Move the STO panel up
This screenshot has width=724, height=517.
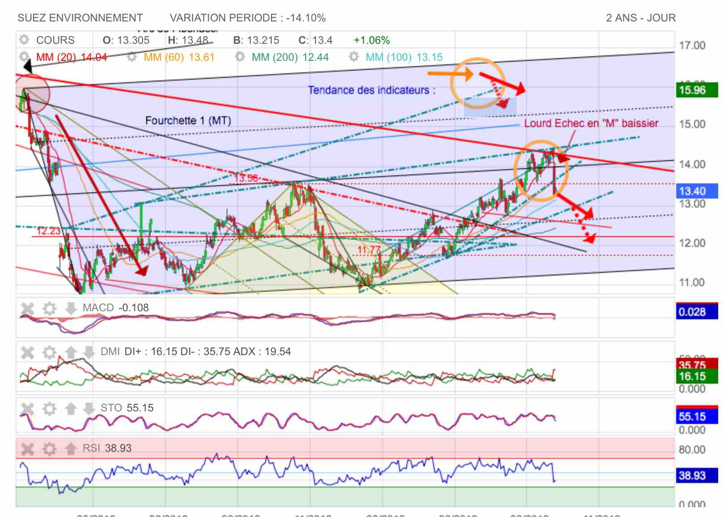pos(71,408)
